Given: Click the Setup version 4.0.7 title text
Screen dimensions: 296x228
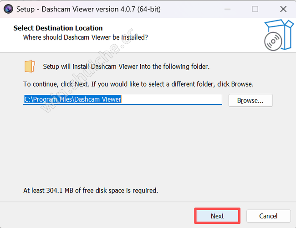Looking at the screenshot, I should point(88,9).
